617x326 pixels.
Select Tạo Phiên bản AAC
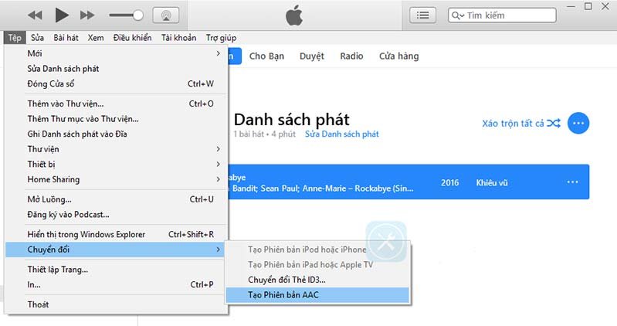point(318,295)
